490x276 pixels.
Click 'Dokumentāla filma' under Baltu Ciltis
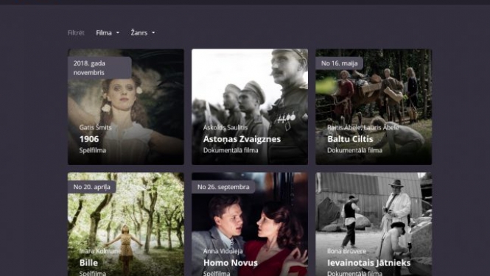point(354,150)
